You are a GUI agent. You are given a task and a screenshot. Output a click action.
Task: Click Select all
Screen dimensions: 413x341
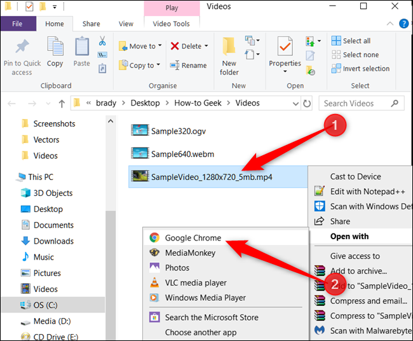(351, 41)
